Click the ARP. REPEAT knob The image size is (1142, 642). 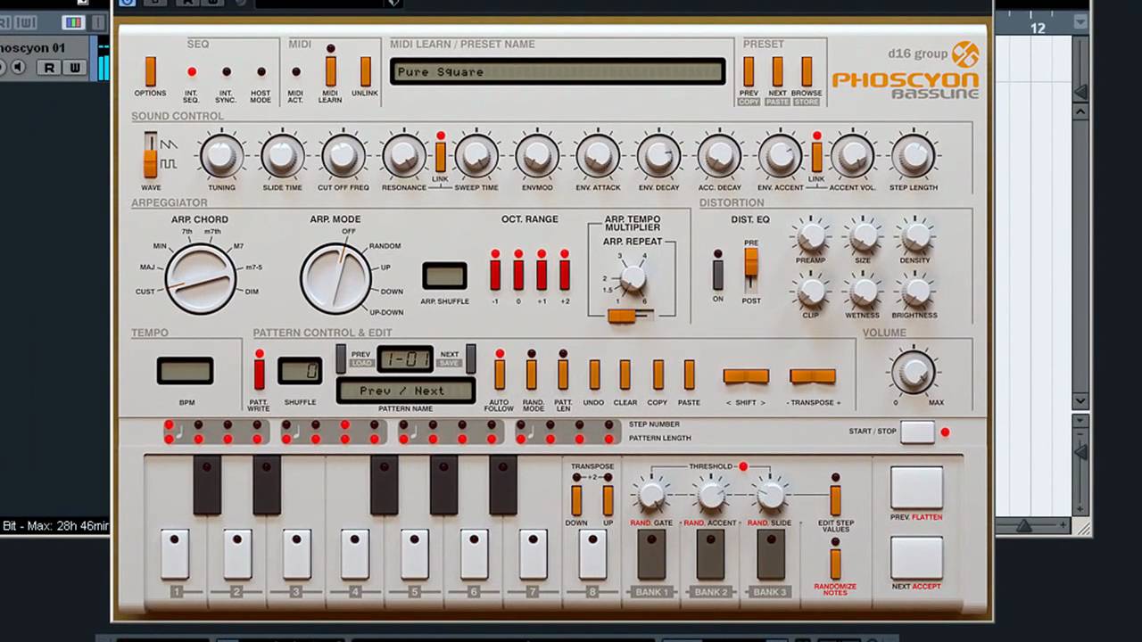coord(633,279)
